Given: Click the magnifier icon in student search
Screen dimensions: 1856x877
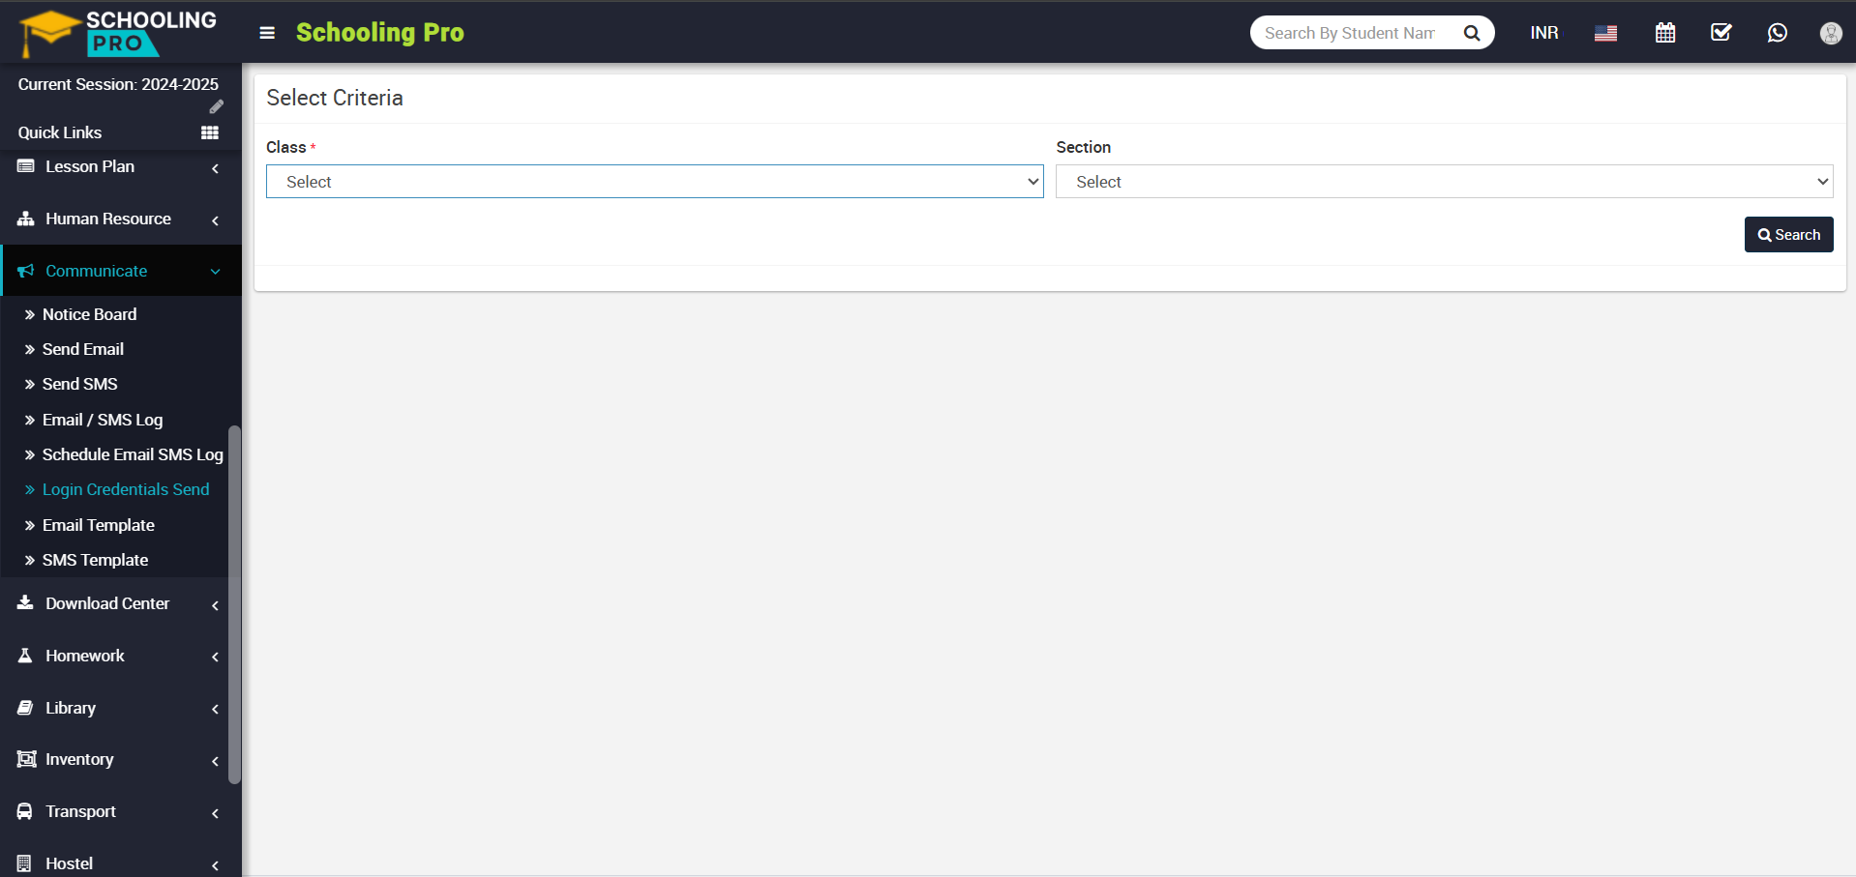Looking at the screenshot, I should 1472,33.
